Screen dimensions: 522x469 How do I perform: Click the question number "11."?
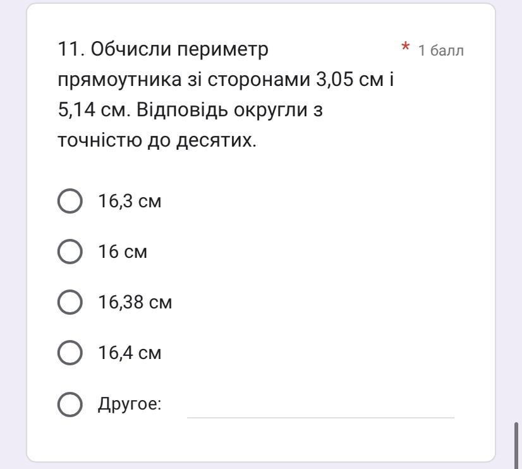coord(71,49)
